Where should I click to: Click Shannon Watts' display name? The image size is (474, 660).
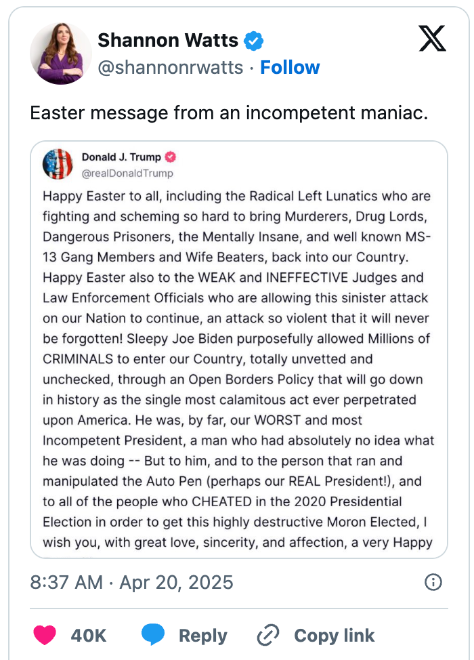coord(168,40)
